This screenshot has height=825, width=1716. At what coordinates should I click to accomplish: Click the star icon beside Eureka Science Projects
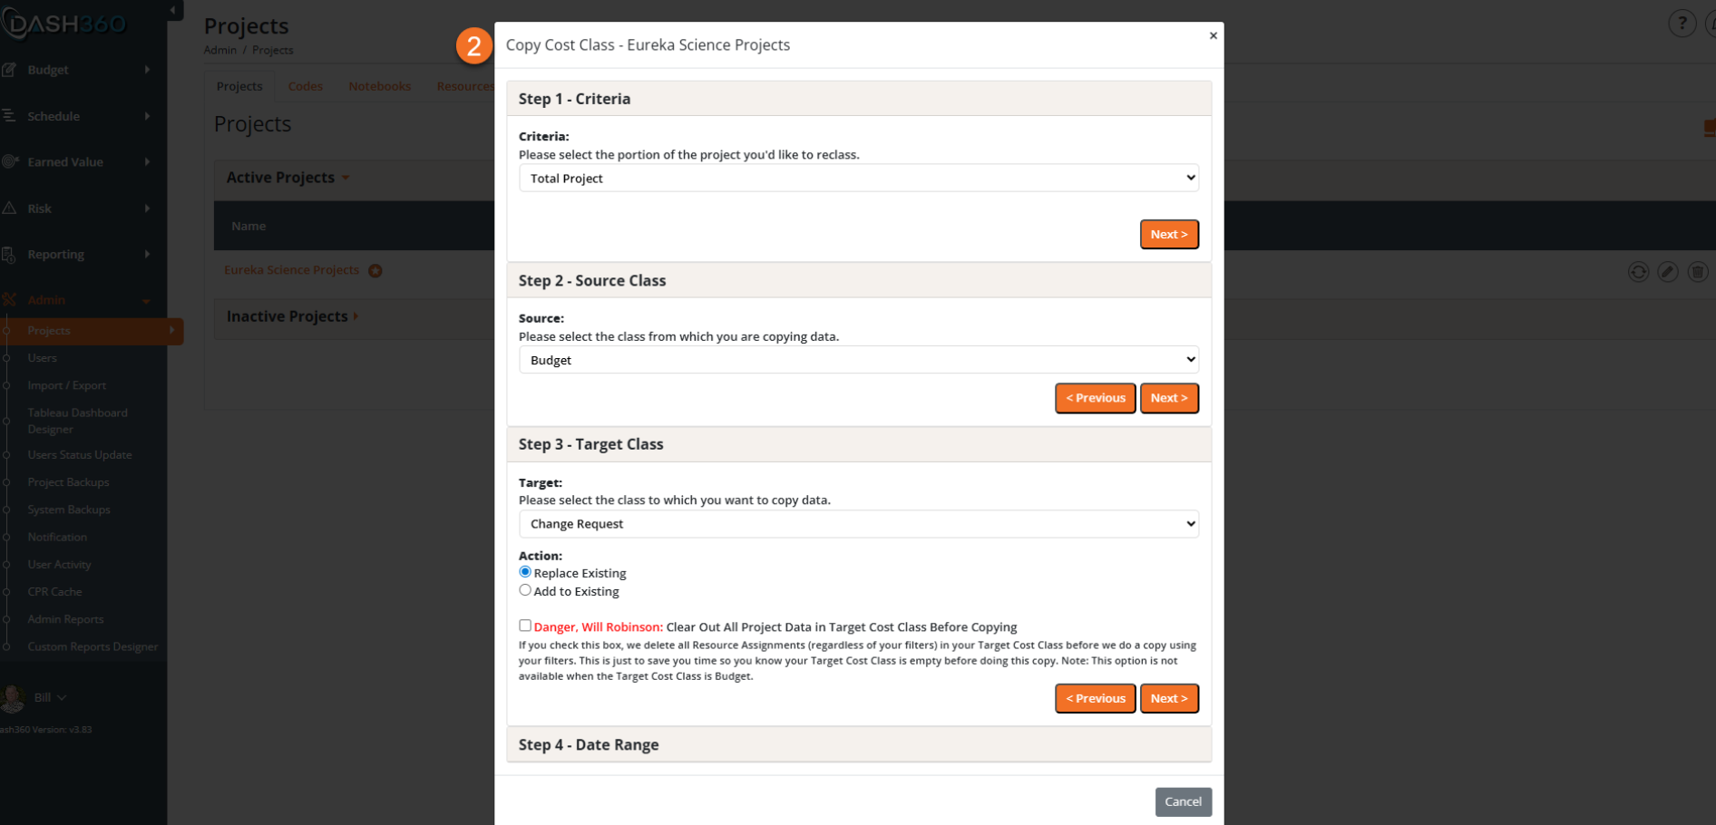(375, 271)
